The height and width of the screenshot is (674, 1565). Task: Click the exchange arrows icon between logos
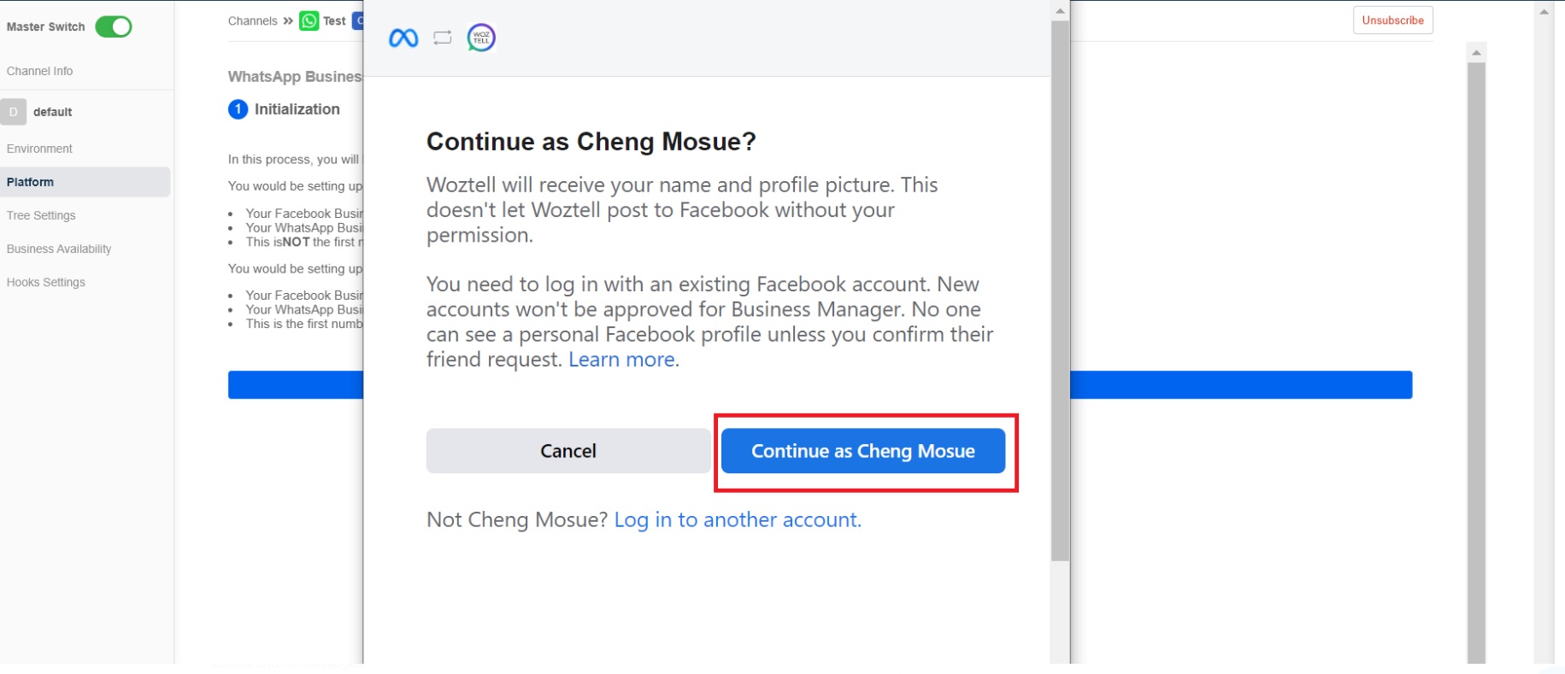[x=442, y=38]
